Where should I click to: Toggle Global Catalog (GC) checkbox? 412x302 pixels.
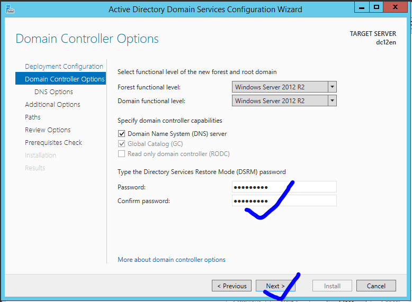pyautogui.click(x=121, y=143)
